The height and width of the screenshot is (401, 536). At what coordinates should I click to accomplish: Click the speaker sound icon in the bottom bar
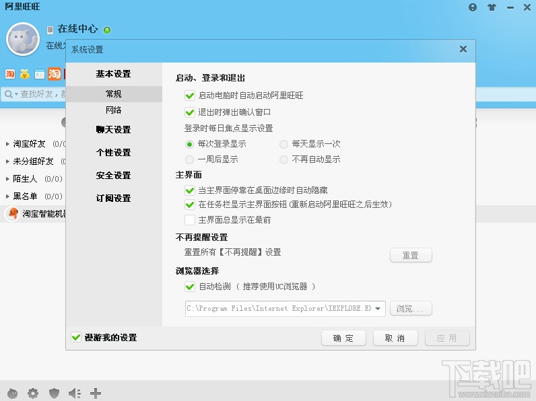click(x=75, y=394)
